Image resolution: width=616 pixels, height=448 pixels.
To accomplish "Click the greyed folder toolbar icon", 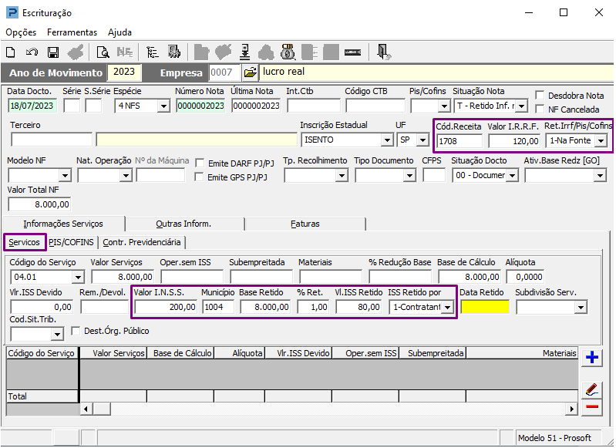I will 201,52.
